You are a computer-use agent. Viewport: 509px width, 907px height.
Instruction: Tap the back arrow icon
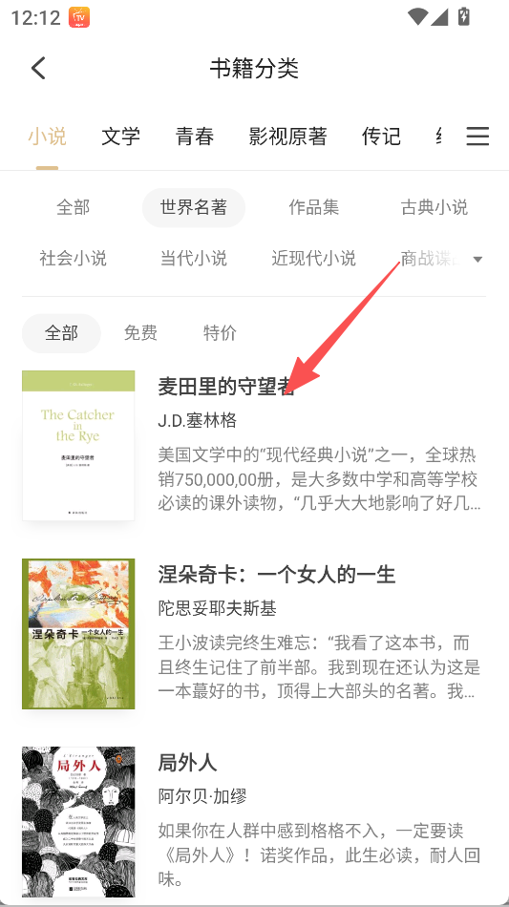point(38,68)
